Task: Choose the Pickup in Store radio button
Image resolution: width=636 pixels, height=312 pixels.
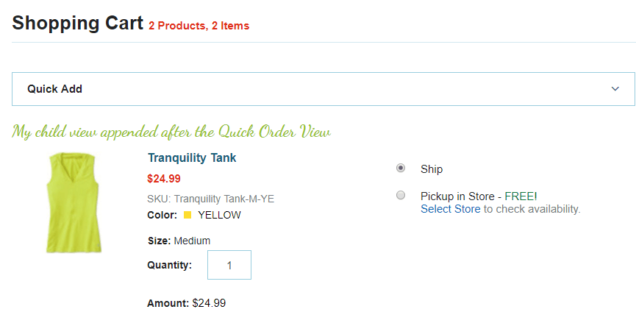Action: (x=400, y=195)
